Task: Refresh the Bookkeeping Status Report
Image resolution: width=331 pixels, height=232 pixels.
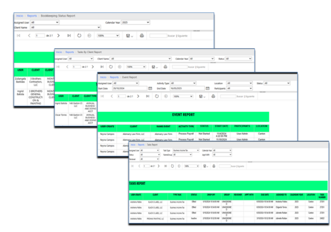Action: [x=79, y=35]
